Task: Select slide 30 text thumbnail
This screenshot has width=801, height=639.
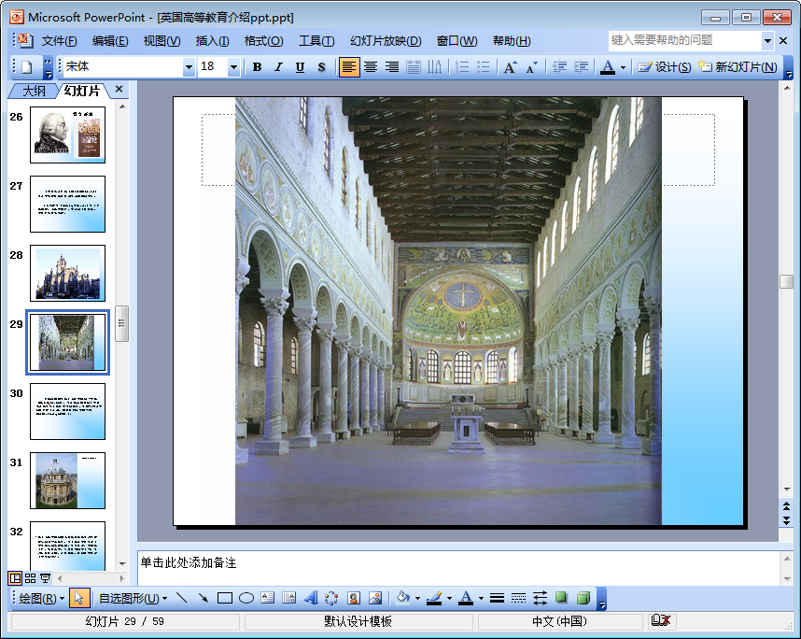Action: coord(67,411)
